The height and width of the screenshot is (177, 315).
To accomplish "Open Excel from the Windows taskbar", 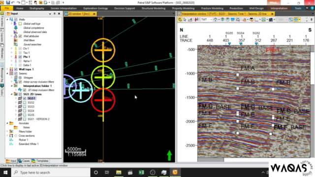I will (x=141, y=173).
